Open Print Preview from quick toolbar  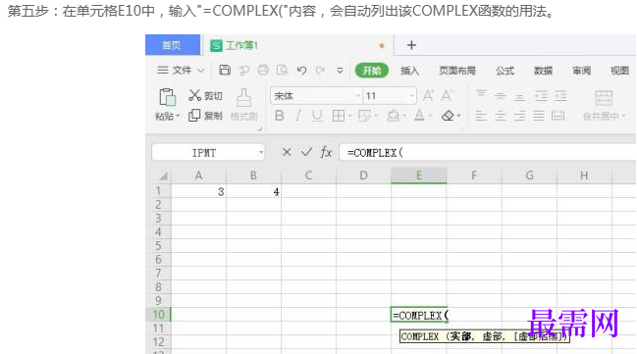click(x=282, y=71)
